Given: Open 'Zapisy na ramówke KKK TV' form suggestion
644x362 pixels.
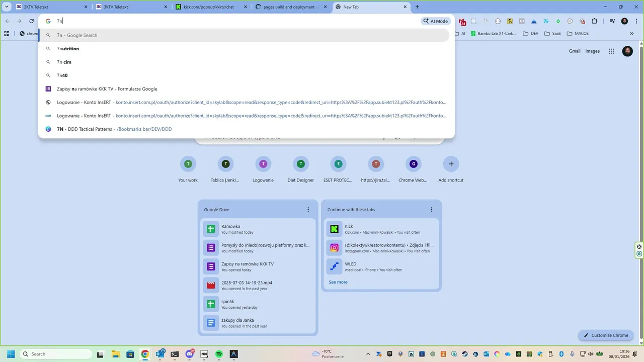Looking at the screenshot, I should point(244,89).
